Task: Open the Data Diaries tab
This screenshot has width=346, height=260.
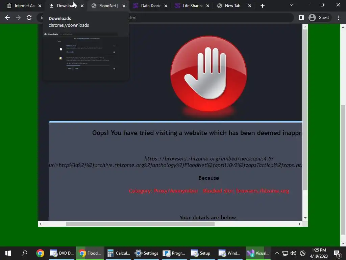Action: [x=147, y=6]
